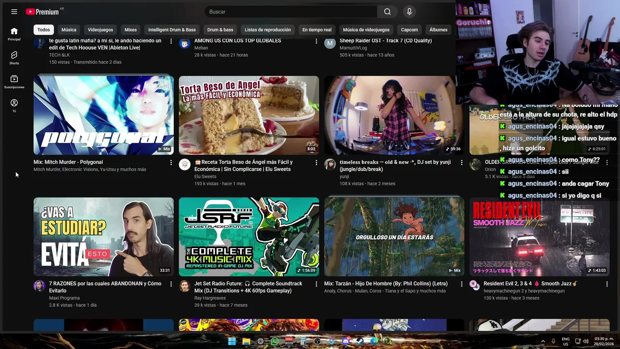
Task: Click the MamuttiVLog channel avatar
Action: point(330,43)
